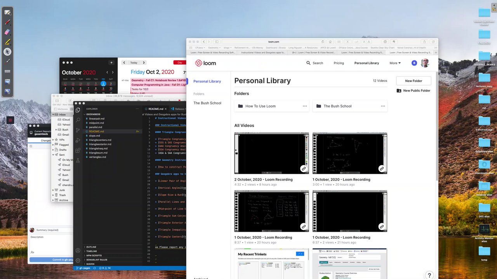This screenshot has width=497, height=279.
Task: Focus the loom.com Safari address bar
Action: [273, 41]
